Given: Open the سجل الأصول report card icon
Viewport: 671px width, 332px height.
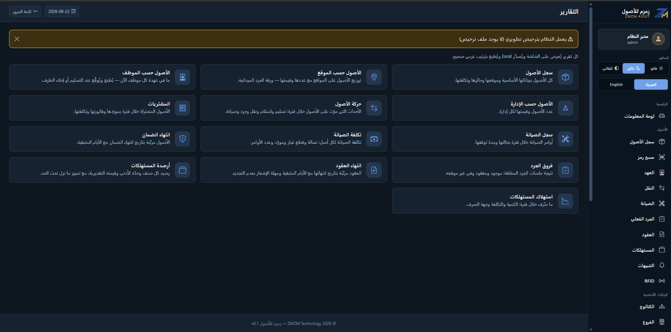Looking at the screenshot, I should coord(565,77).
